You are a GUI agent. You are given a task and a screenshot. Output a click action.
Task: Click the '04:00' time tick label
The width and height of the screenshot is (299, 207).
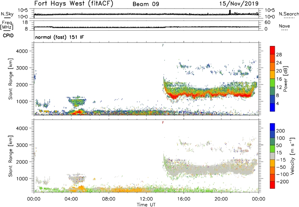point(71,199)
